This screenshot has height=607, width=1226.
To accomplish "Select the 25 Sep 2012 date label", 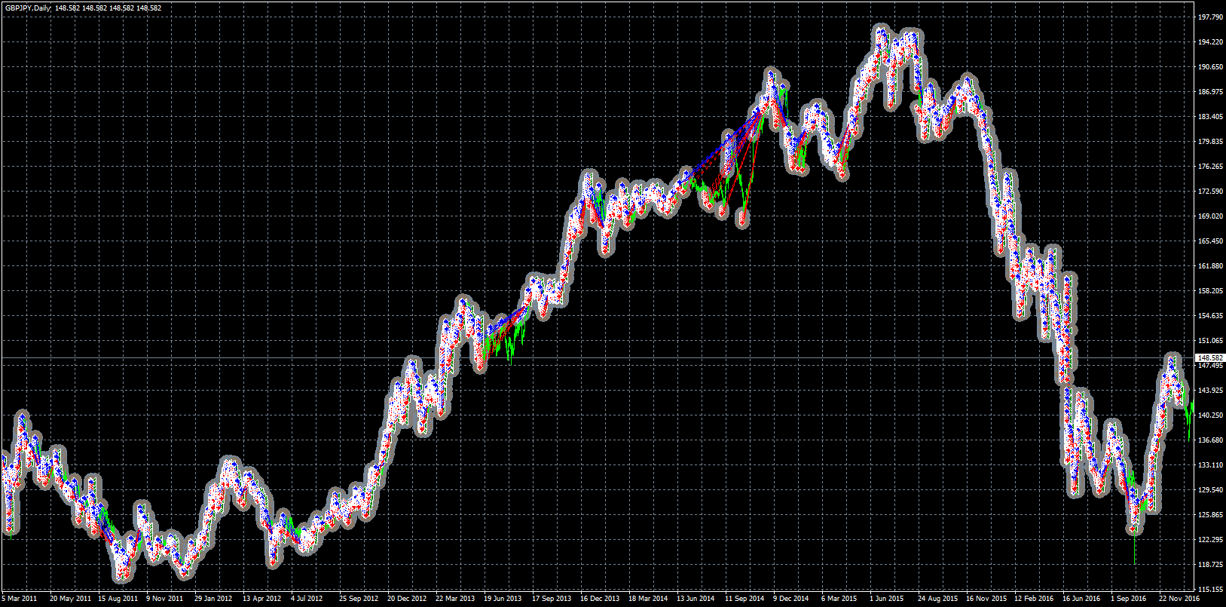I will coord(359,599).
